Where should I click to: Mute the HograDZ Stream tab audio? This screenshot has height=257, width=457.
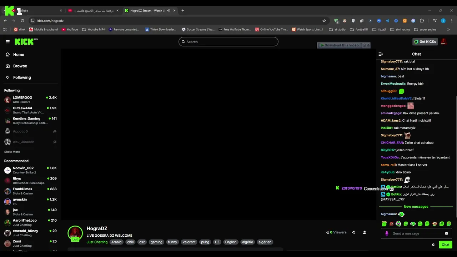pyautogui.click(x=169, y=11)
